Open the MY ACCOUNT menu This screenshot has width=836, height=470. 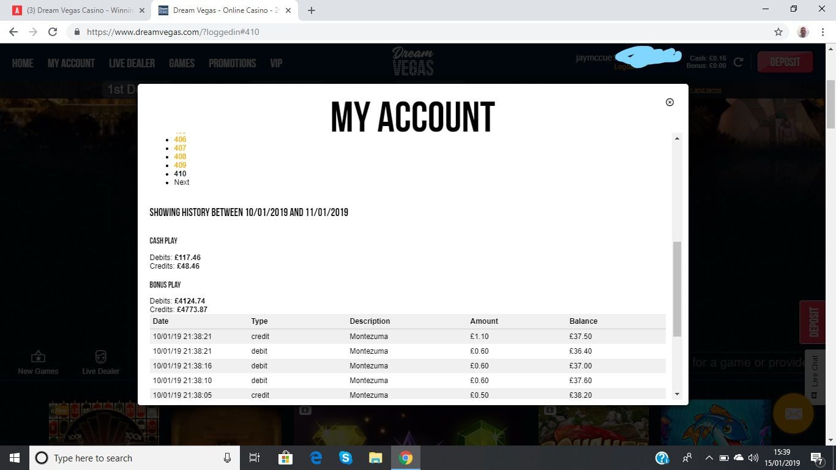pyautogui.click(x=71, y=63)
